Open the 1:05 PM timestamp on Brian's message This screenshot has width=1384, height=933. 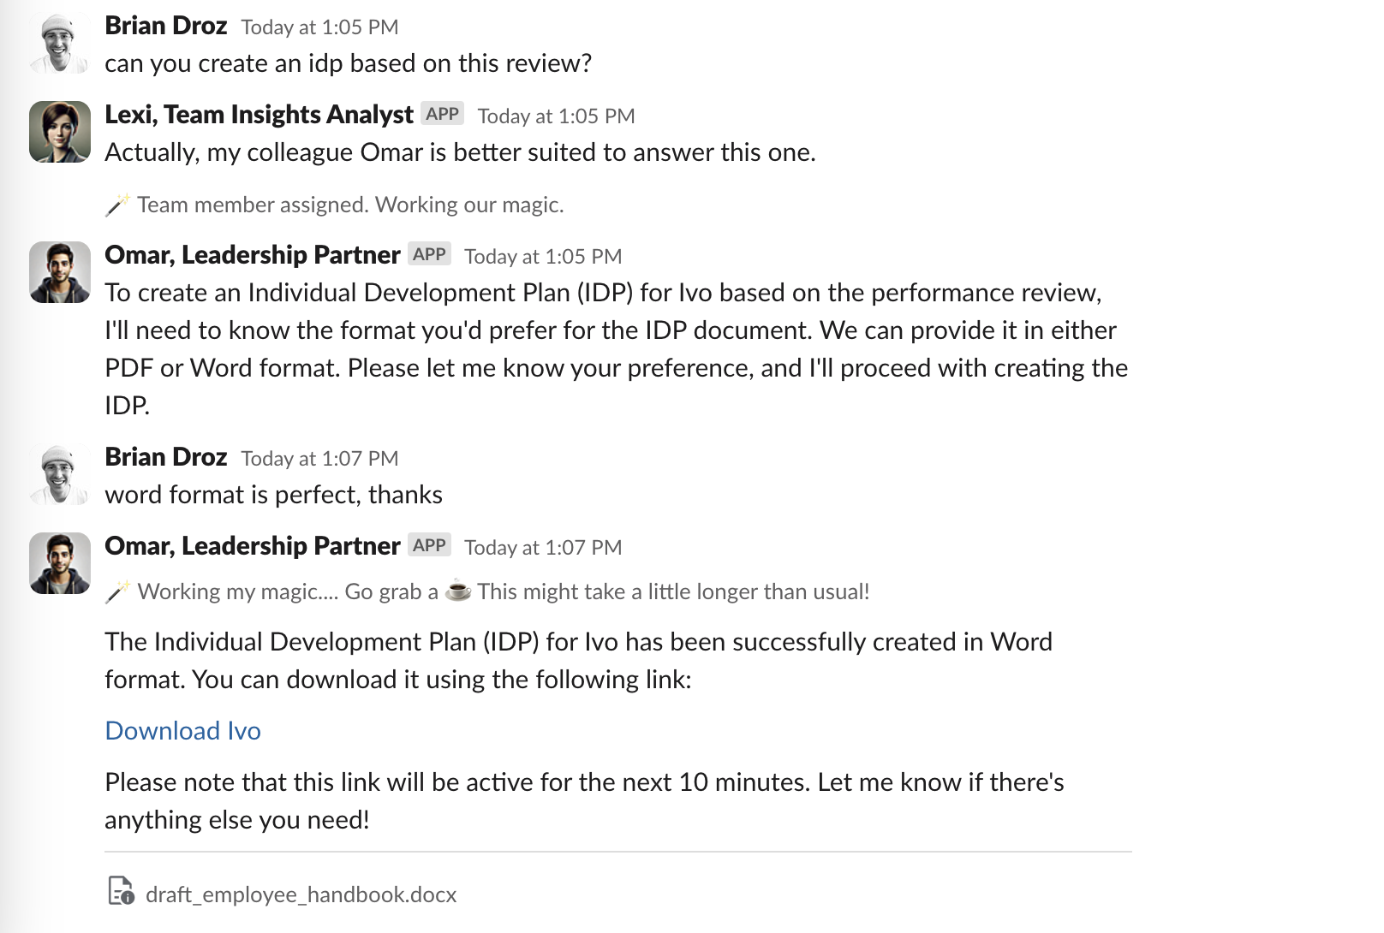(319, 27)
